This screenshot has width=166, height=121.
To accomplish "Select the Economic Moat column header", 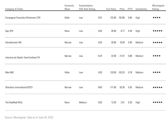I will tap(69, 7).
